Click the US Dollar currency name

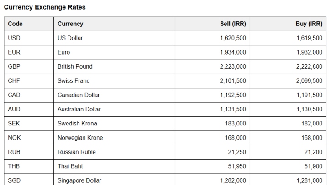[x=70, y=38]
